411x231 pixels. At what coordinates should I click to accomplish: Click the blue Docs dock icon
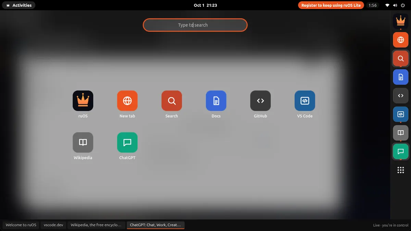(401, 77)
